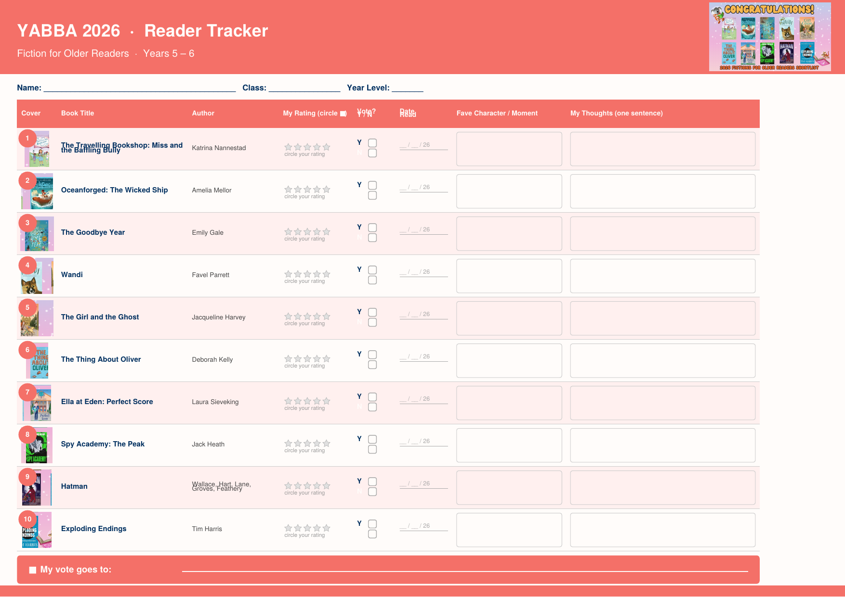Check the Y vote box for Oceanforged
The width and height of the screenshot is (845, 597).
(x=372, y=185)
